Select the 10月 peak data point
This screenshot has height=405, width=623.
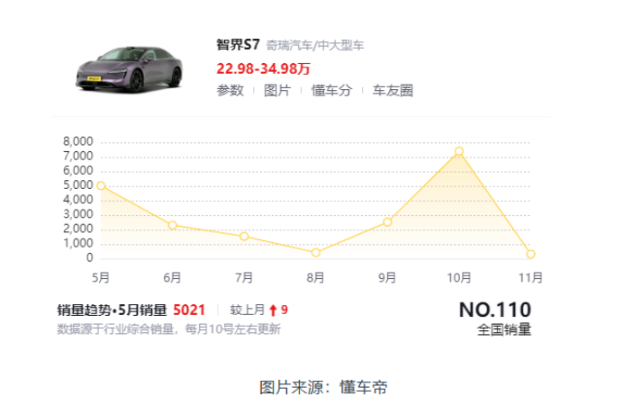(459, 151)
